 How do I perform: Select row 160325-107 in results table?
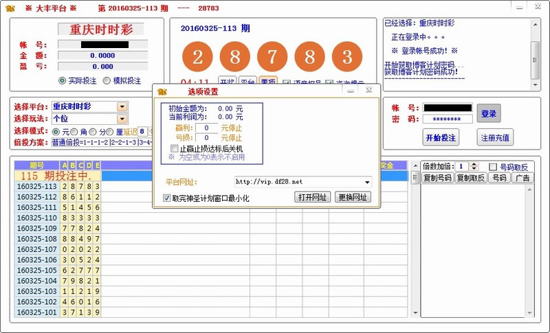(210, 249)
